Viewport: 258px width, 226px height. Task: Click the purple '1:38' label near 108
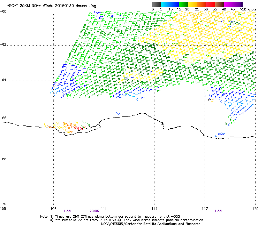click(x=67, y=211)
